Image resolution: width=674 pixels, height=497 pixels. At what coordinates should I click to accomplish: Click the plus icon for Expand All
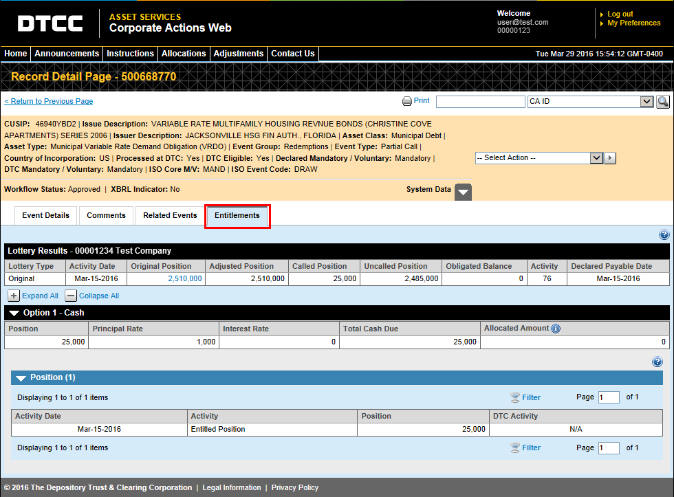14,296
